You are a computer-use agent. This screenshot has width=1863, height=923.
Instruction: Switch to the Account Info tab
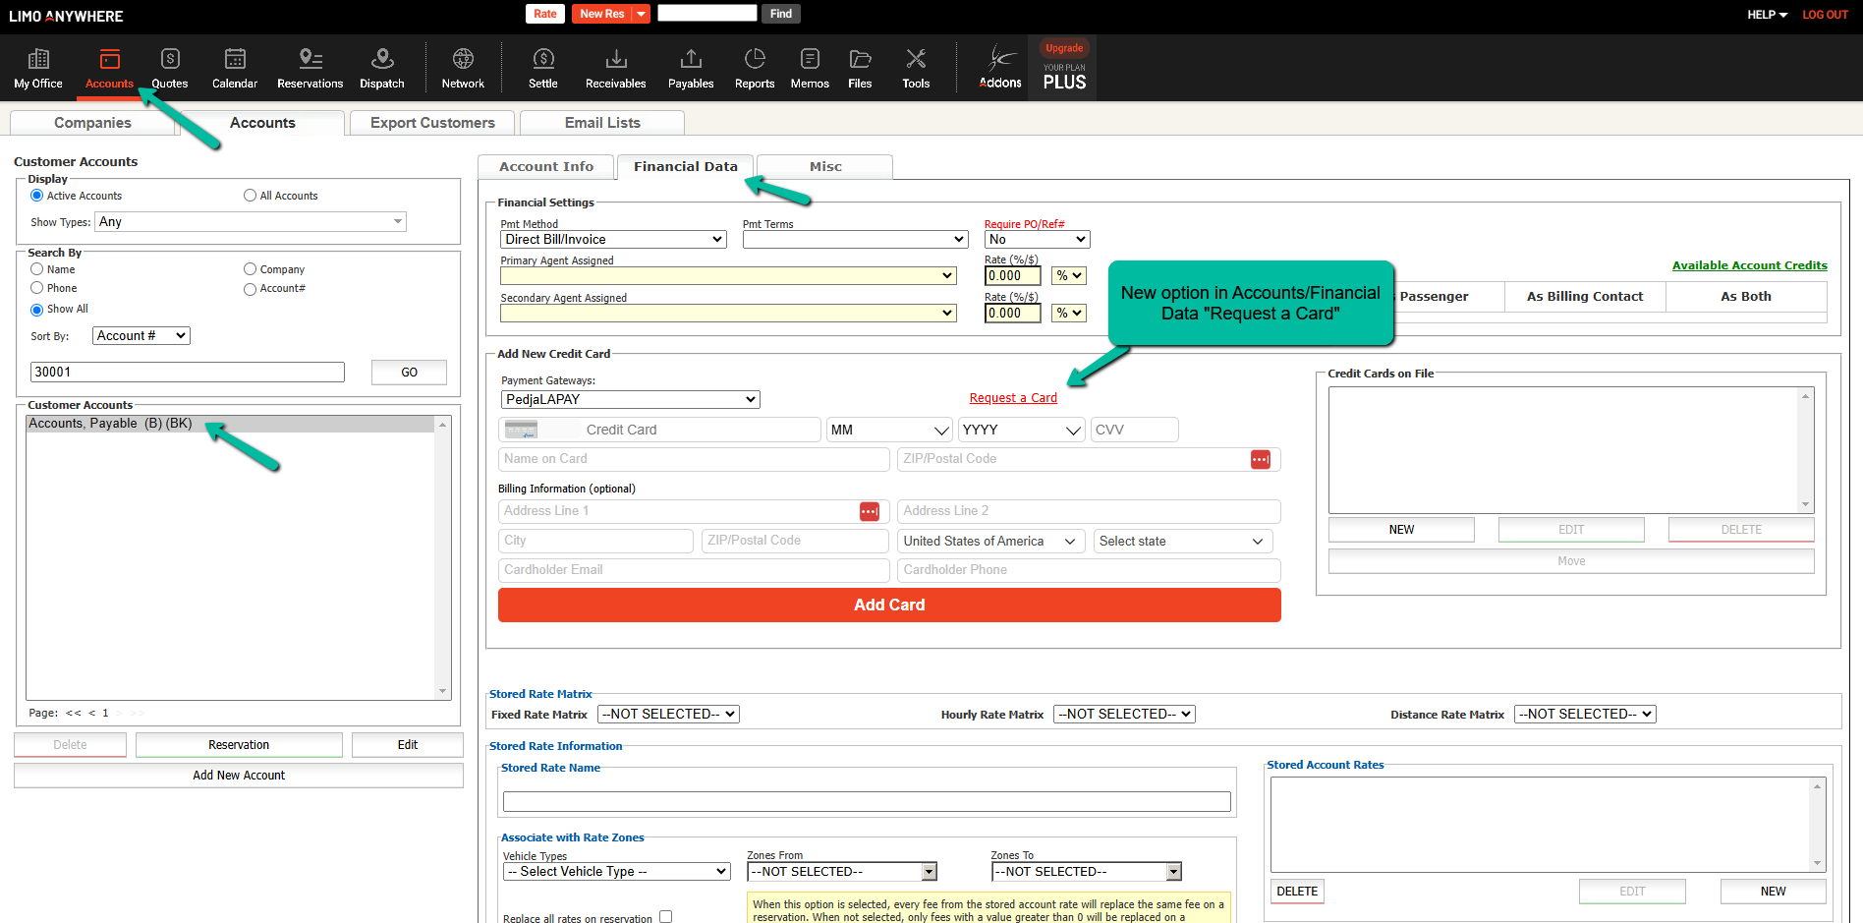[x=546, y=167]
